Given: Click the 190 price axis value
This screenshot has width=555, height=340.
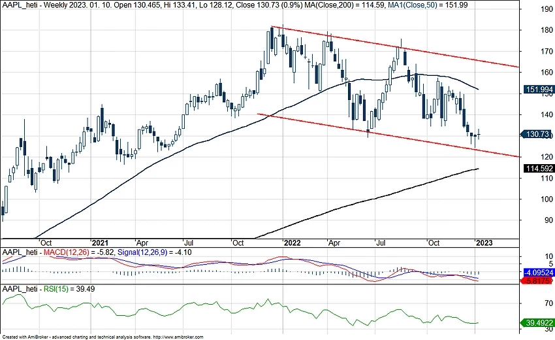Looking at the screenshot, I should (x=547, y=9).
